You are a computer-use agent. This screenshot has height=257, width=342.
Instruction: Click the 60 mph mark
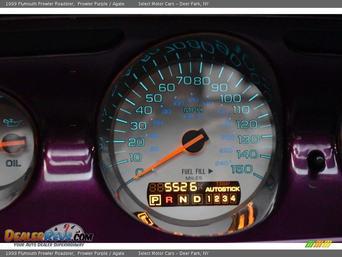[x=167, y=87]
